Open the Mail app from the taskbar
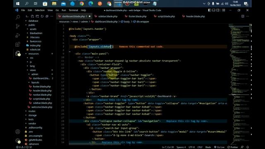This screenshot has width=265, height=149. point(63,4)
